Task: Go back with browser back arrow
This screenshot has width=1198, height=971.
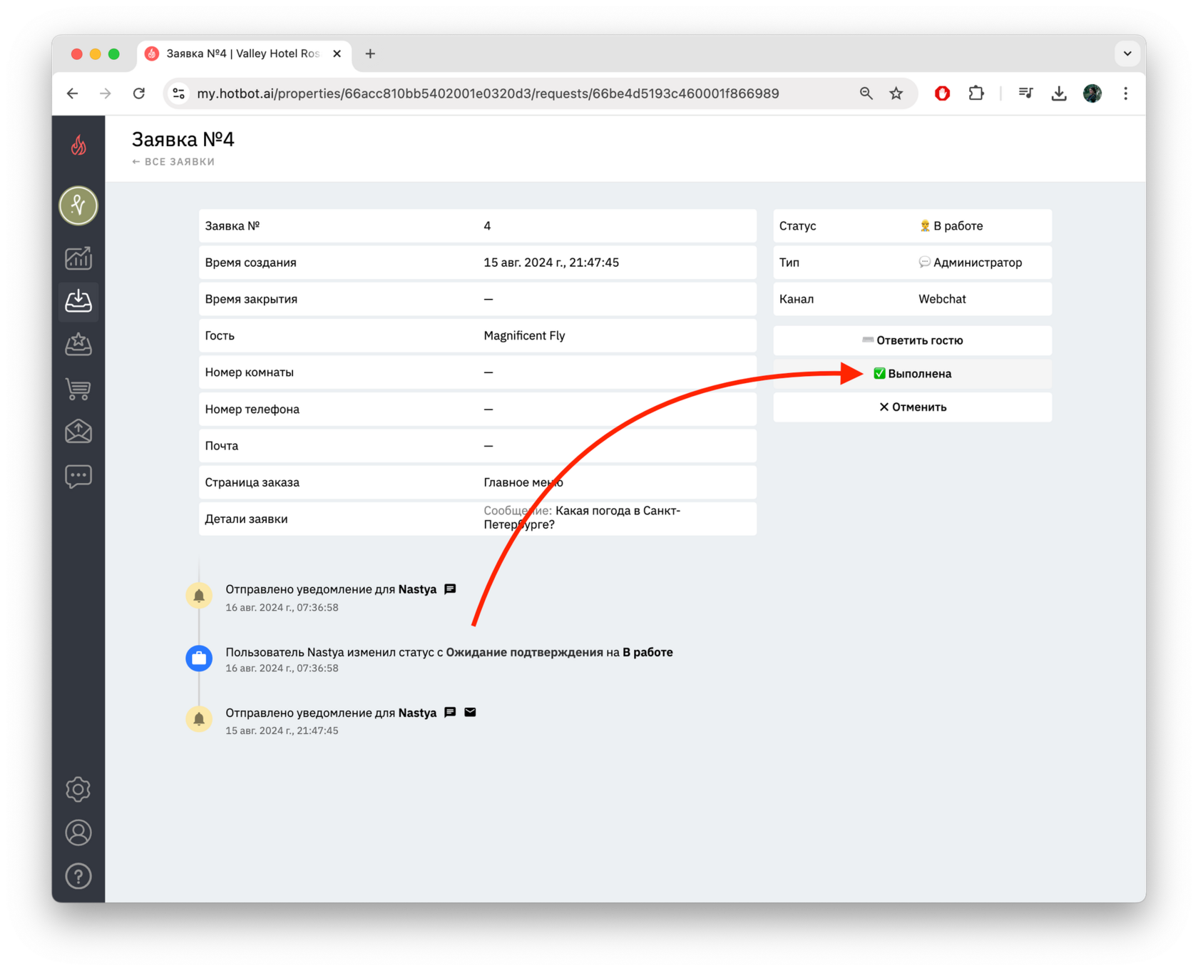Action: coord(73,93)
